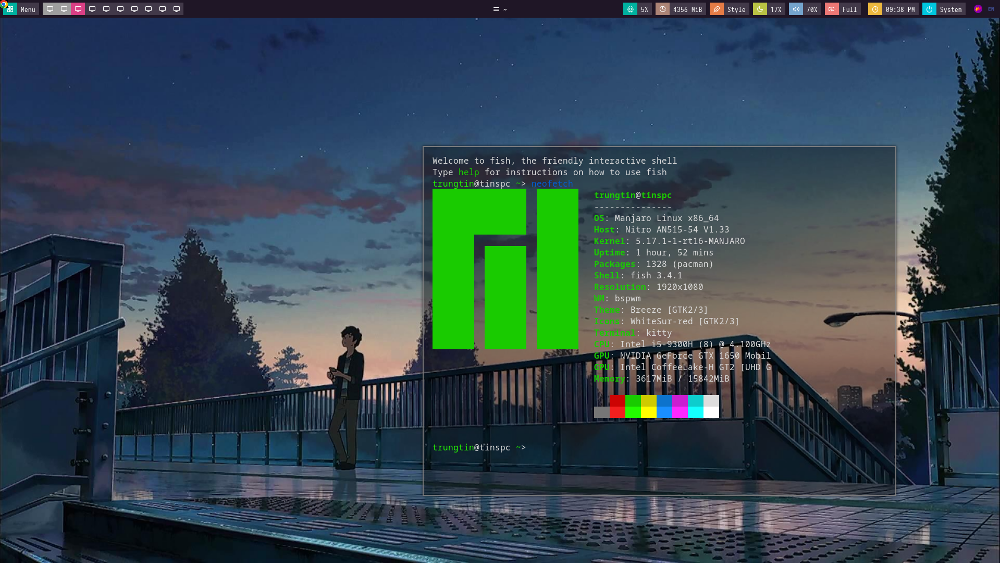Switch to the eighth workspace monitor icon
1000x563 pixels.
tap(149, 9)
